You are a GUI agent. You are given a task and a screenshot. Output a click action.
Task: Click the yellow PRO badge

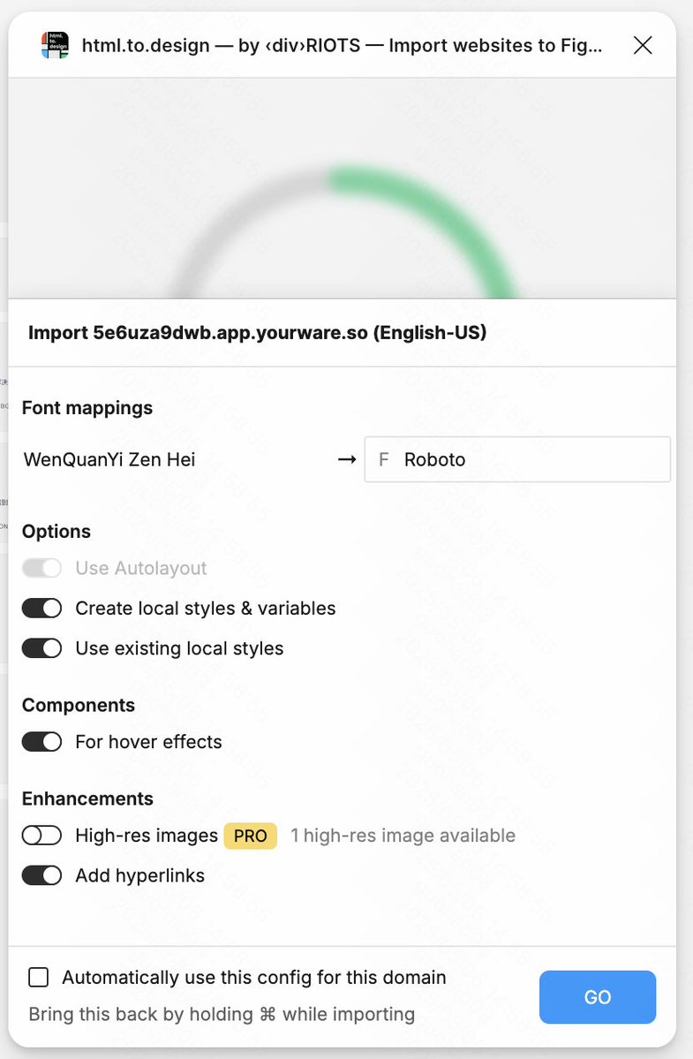tap(250, 836)
